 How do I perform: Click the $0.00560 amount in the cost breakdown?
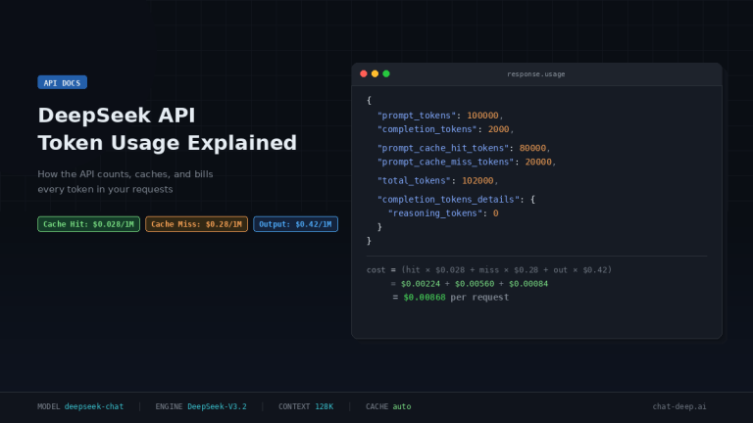coord(475,284)
